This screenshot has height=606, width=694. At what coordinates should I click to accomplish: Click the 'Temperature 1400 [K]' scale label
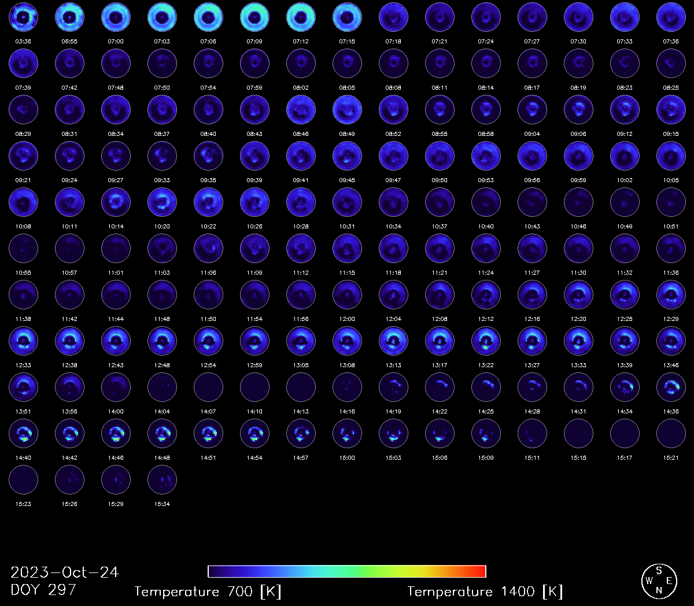tap(485, 592)
